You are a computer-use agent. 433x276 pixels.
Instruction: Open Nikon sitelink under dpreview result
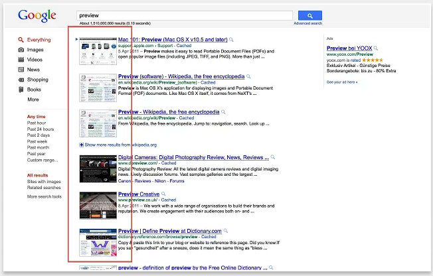pos(160,181)
